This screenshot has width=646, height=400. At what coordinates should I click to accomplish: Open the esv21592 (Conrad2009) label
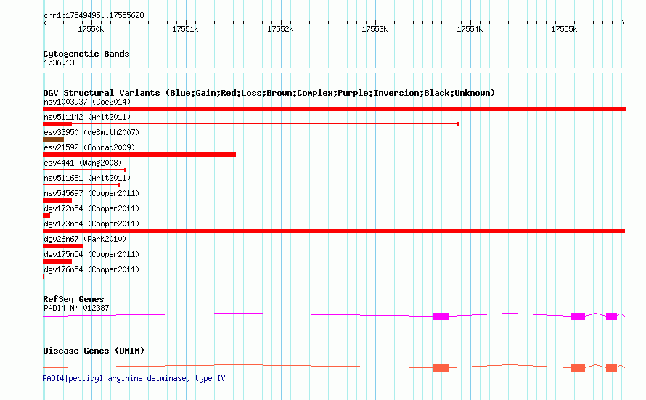89,147
